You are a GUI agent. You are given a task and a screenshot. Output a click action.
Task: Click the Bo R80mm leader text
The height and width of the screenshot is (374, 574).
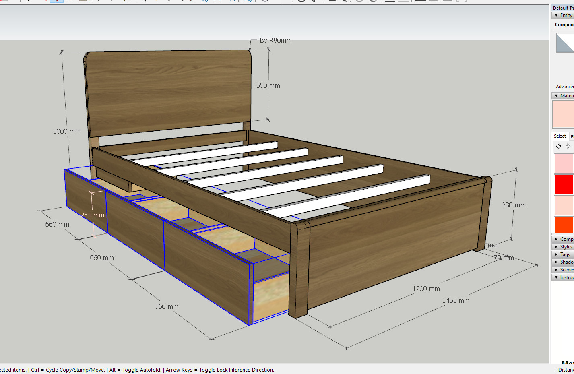(x=276, y=41)
